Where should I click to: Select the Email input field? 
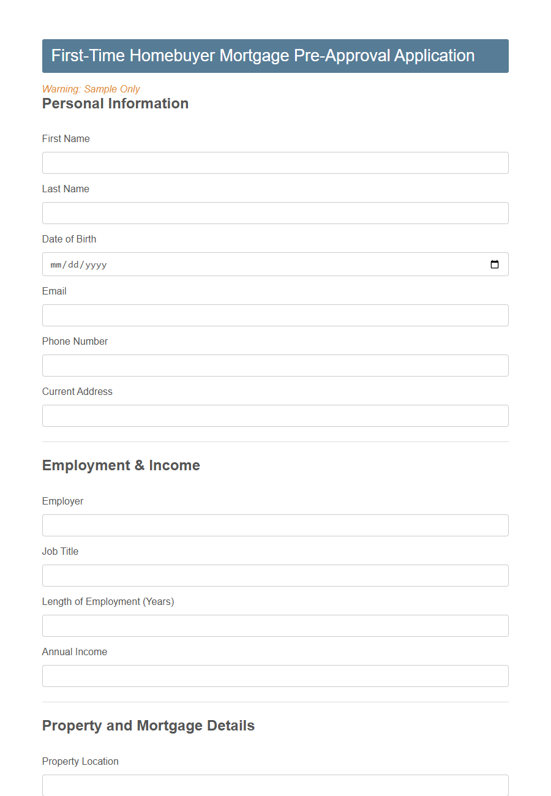point(275,315)
